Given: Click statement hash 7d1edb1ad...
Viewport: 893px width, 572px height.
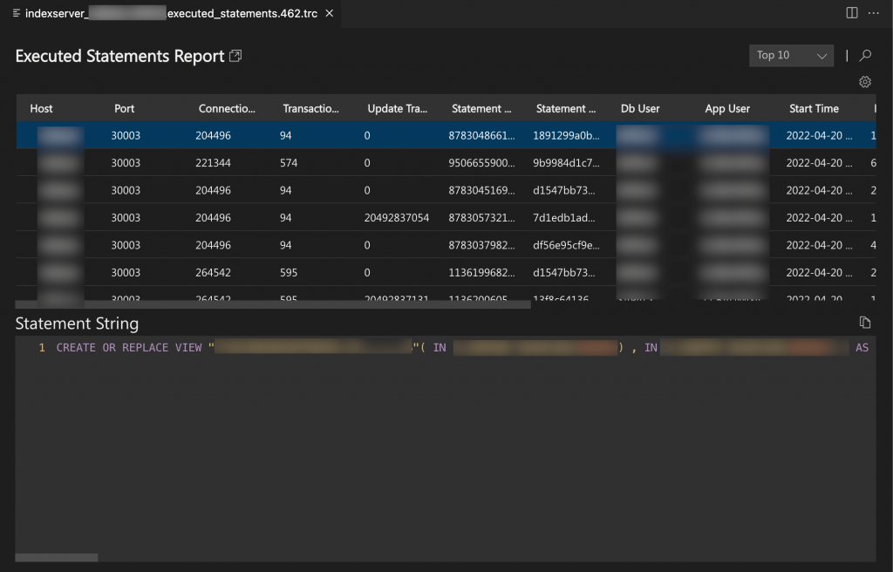Looking at the screenshot, I should click(564, 217).
